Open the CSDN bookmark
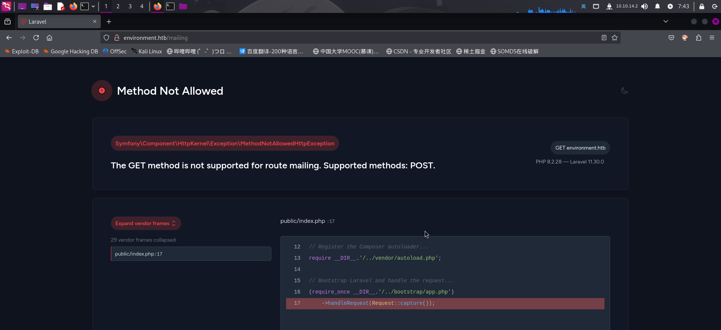Image resolution: width=721 pixels, height=330 pixels. click(419, 51)
